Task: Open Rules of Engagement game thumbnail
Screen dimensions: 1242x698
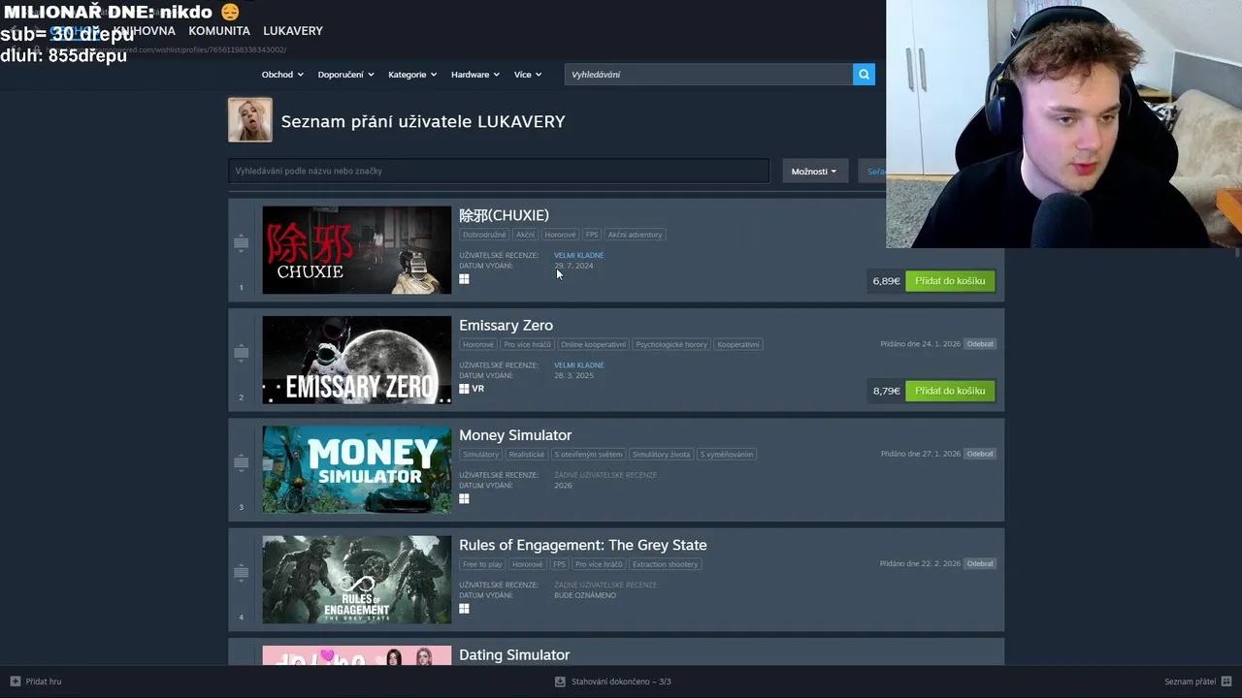Action: coord(357,580)
